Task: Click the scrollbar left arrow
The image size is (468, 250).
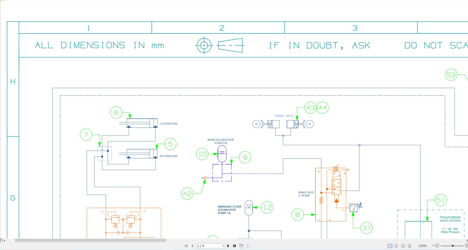Action: pyautogui.click(x=5, y=240)
